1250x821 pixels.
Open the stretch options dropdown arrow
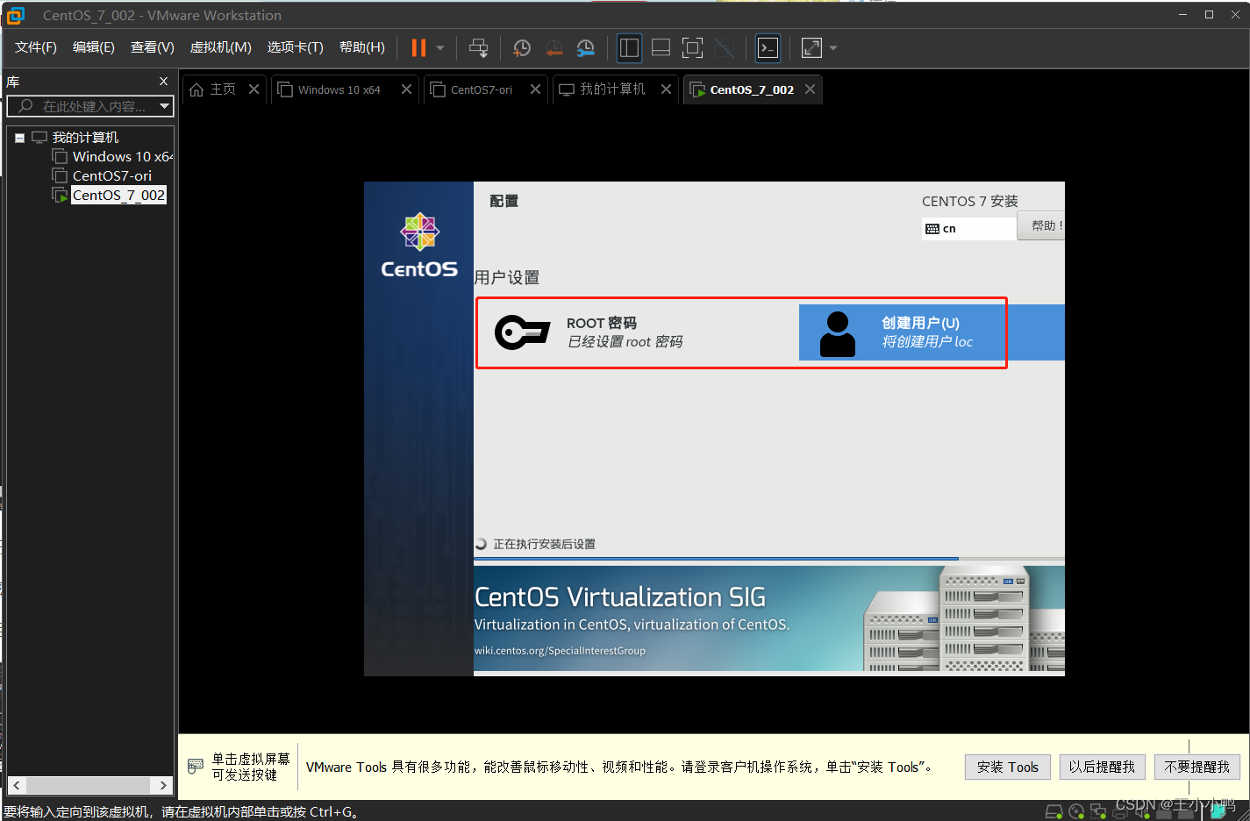[833, 48]
